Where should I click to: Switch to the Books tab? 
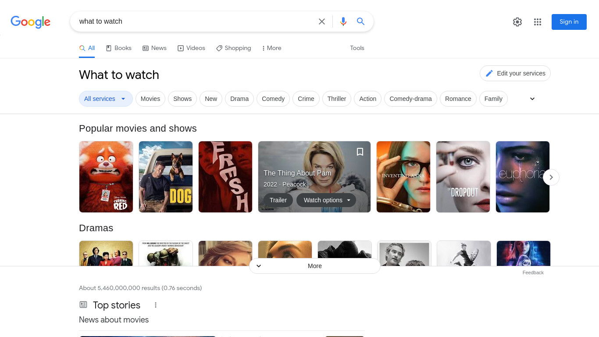(119, 48)
